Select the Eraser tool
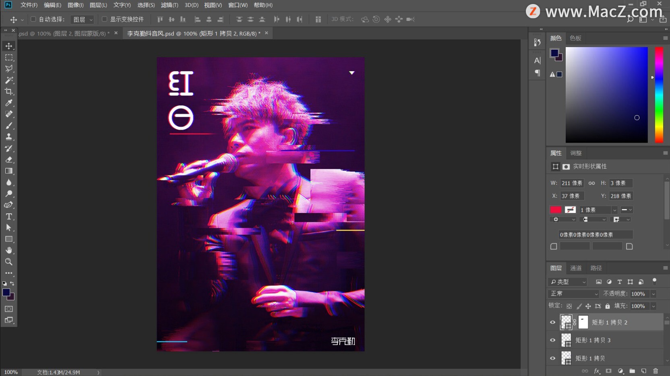Screen dimensions: 670x376 point(9,159)
